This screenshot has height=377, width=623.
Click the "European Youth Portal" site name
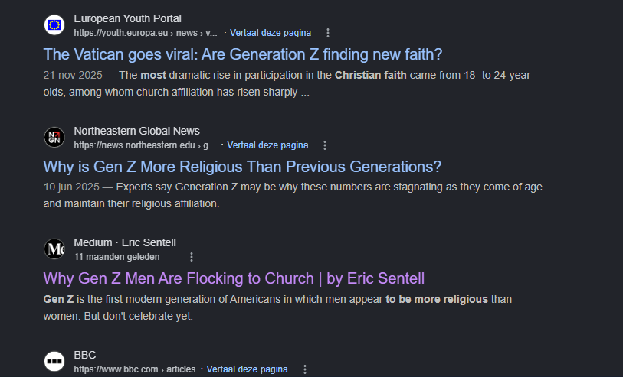tap(127, 18)
